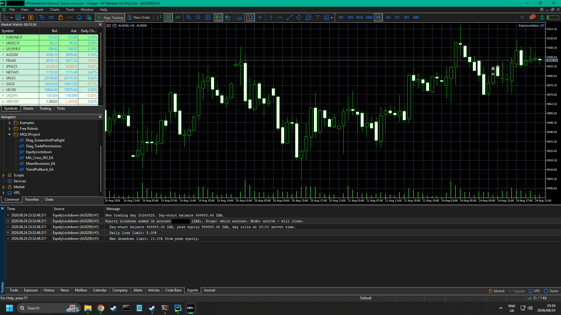Screen dimensions: 561x315
Task: Select the EquityLockdown expert in Navigator
Action: [39, 152]
